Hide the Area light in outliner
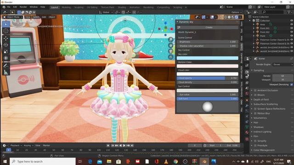This screenshot has height=165, width=294. [292, 24]
